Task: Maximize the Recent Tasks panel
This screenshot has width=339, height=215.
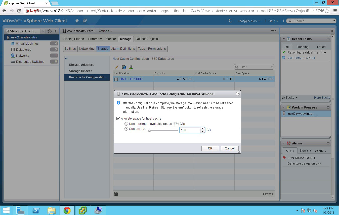Action: pos(328,39)
